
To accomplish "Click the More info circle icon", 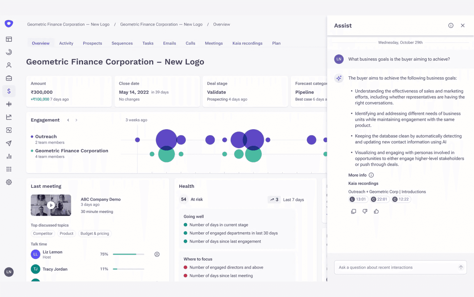I will pos(371,175).
